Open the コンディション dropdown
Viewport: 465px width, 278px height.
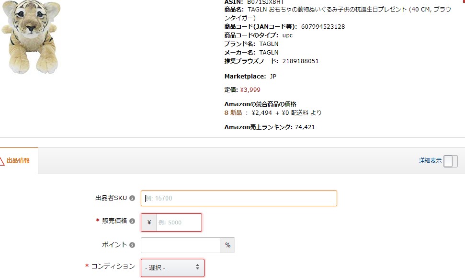tap(172, 268)
